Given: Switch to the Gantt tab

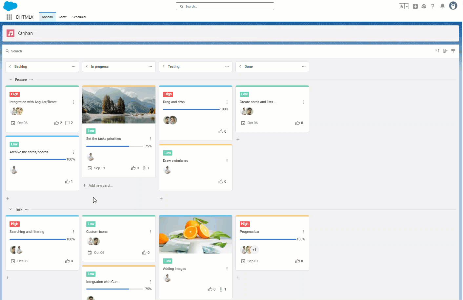Looking at the screenshot, I should [x=62, y=17].
